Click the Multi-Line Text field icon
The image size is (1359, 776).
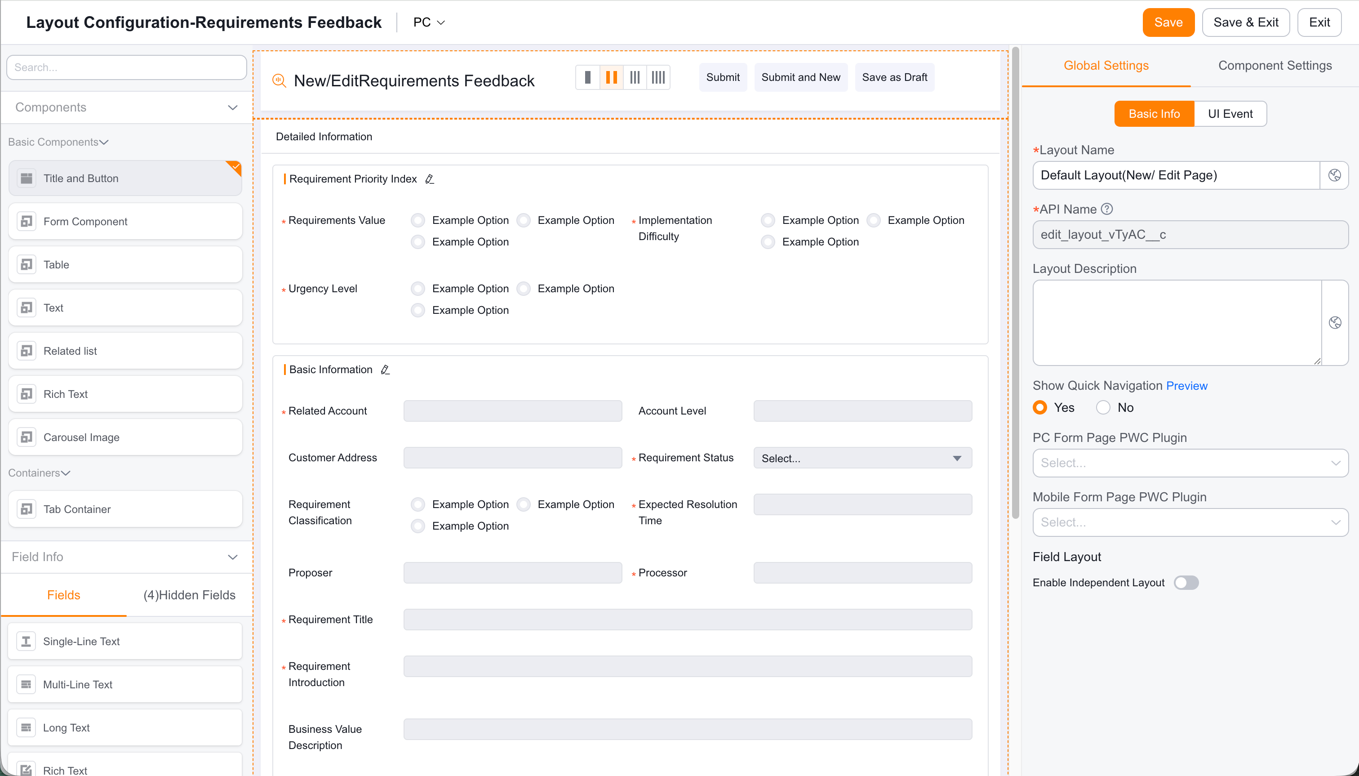coord(26,684)
